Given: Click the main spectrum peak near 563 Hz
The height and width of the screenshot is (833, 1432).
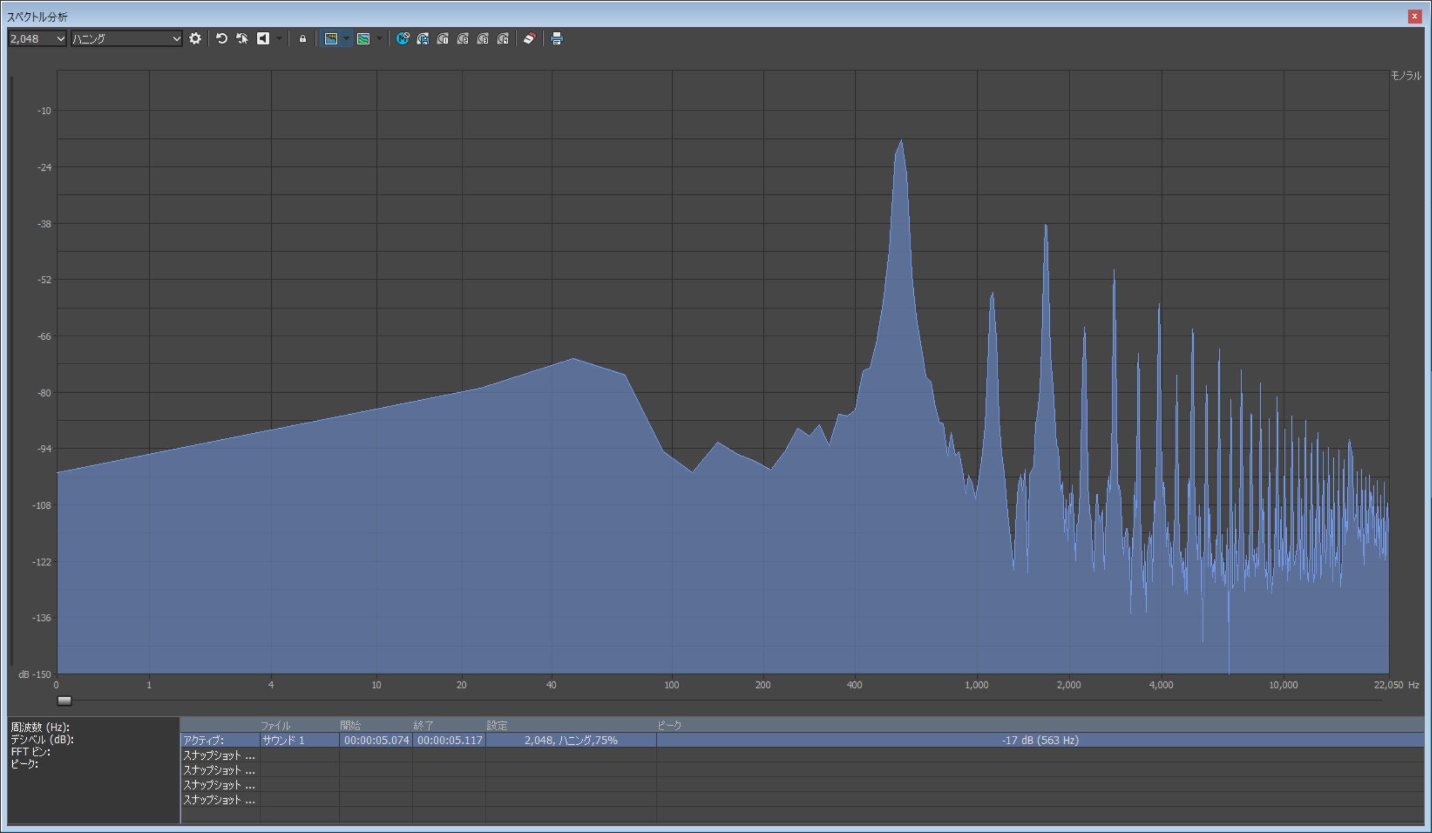Looking at the screenshot, I should point(901,141).
